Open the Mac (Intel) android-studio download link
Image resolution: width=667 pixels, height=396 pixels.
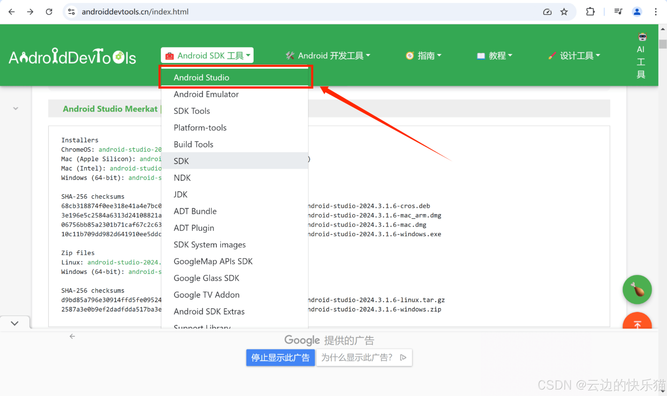click(x=136, y=168)
